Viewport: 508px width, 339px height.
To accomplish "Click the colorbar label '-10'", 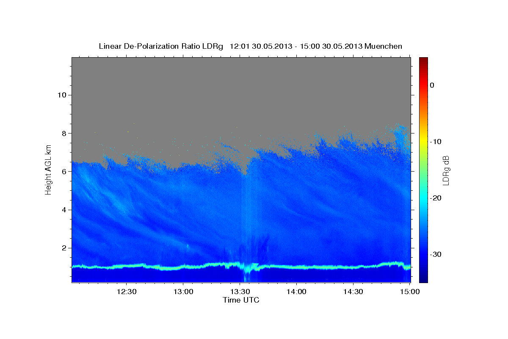I will coord(436,142).
